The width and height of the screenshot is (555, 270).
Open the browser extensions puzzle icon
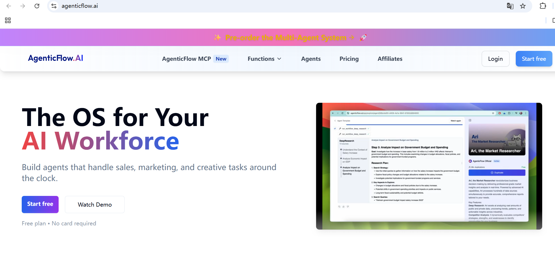point(542,6)
